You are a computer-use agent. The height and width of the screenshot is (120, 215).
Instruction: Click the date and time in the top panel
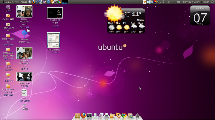click(x=188, y=2)
